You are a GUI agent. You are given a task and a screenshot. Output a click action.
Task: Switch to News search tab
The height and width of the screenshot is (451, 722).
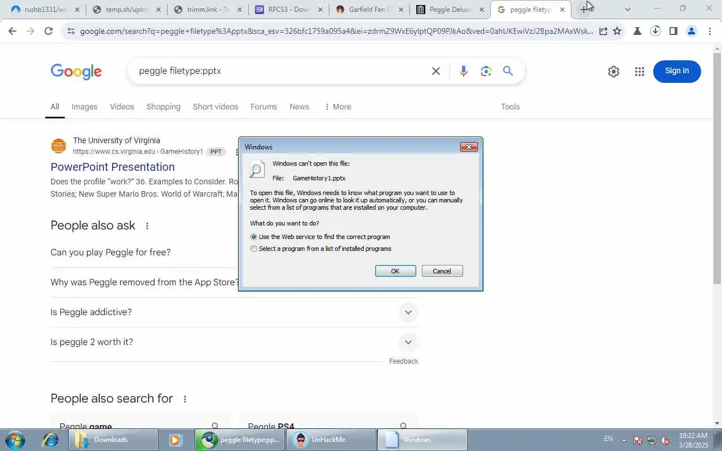[299, 107]
